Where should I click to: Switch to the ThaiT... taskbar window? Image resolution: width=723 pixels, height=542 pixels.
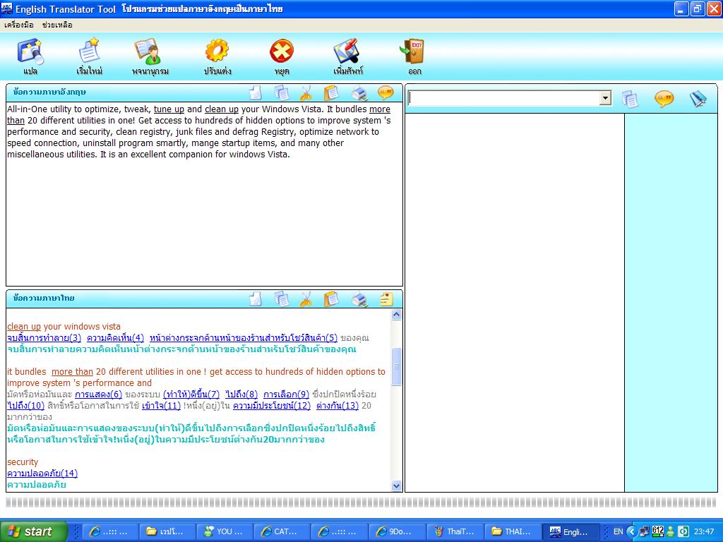click(455, 531)
